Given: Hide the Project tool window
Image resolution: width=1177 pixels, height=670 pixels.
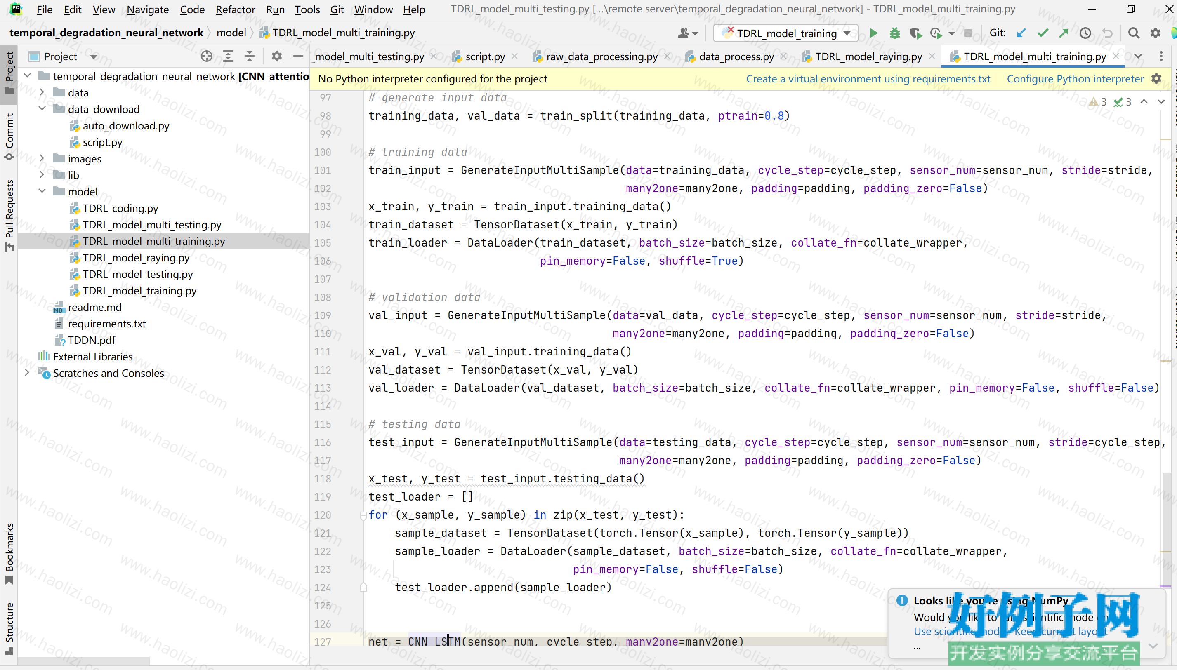Looking at the screenshot, I should [298, 56].
